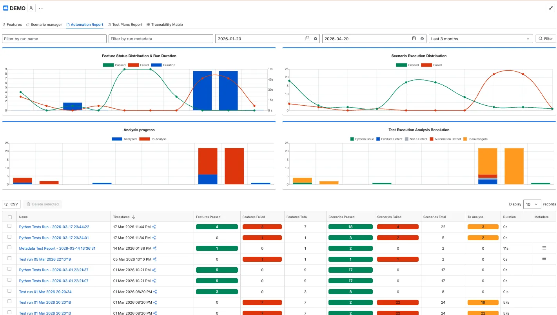Click Timestamp column sort arrow
The image size is (557, 315).
tap(134, 217)
